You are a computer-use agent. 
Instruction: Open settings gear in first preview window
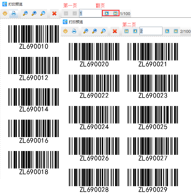[5, 13]
